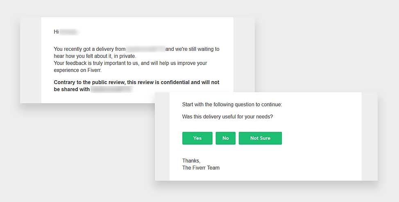Select the Not Sure button

point(260,138)
